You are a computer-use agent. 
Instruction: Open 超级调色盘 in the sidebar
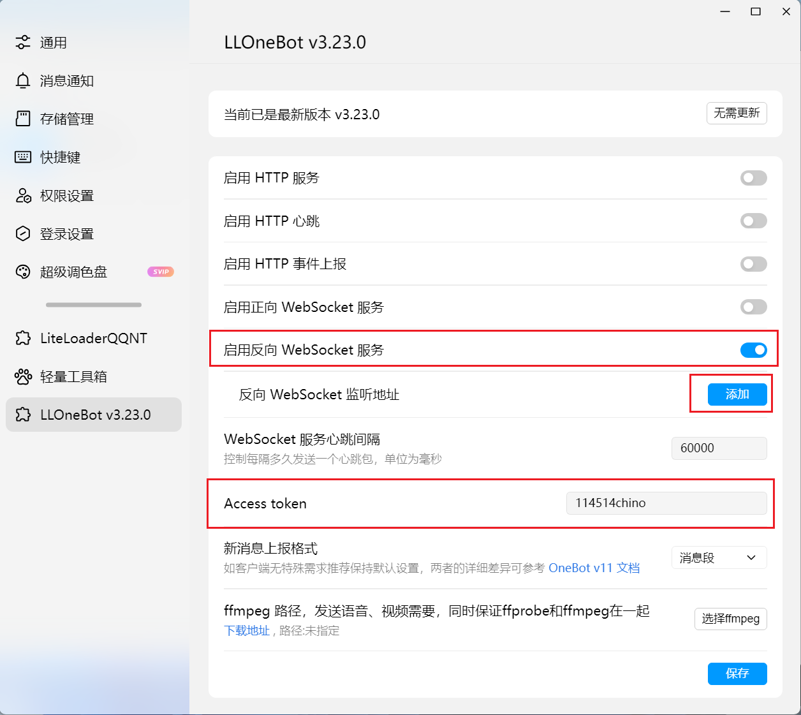[94, 272]
